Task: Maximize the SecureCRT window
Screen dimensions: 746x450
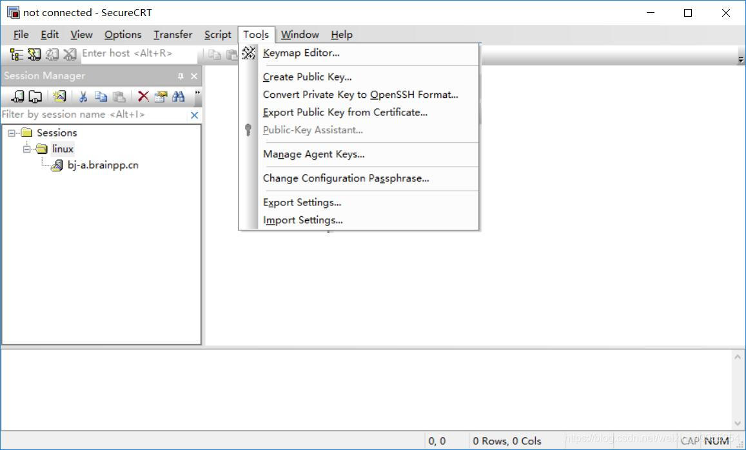Action: point(688,13)
